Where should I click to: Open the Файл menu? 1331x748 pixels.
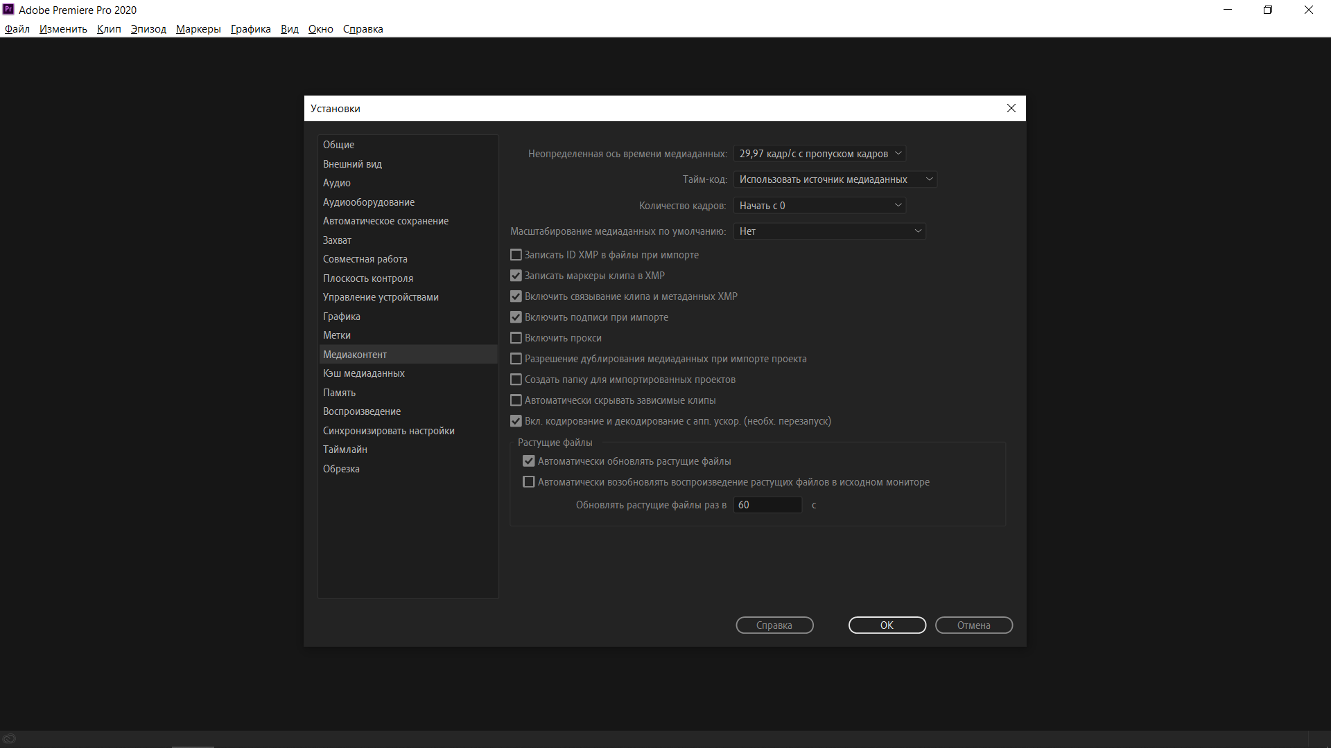click(17, 29)
